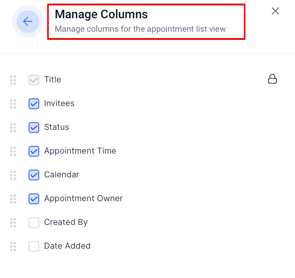Click the Manage Columns heading text

[x=101, y=14]
